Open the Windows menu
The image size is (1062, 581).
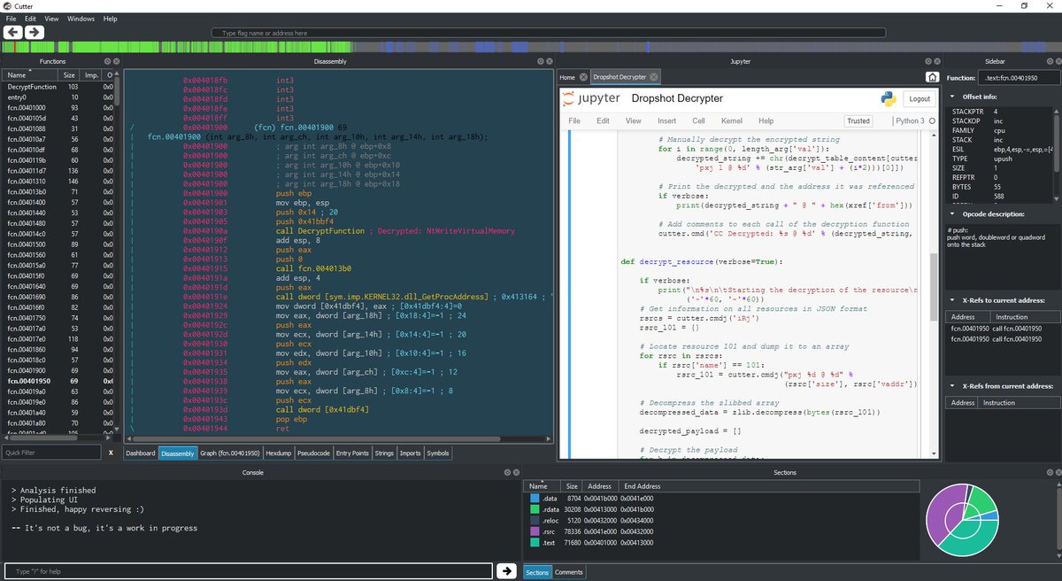pyautogui.click(x=81, y=18)
